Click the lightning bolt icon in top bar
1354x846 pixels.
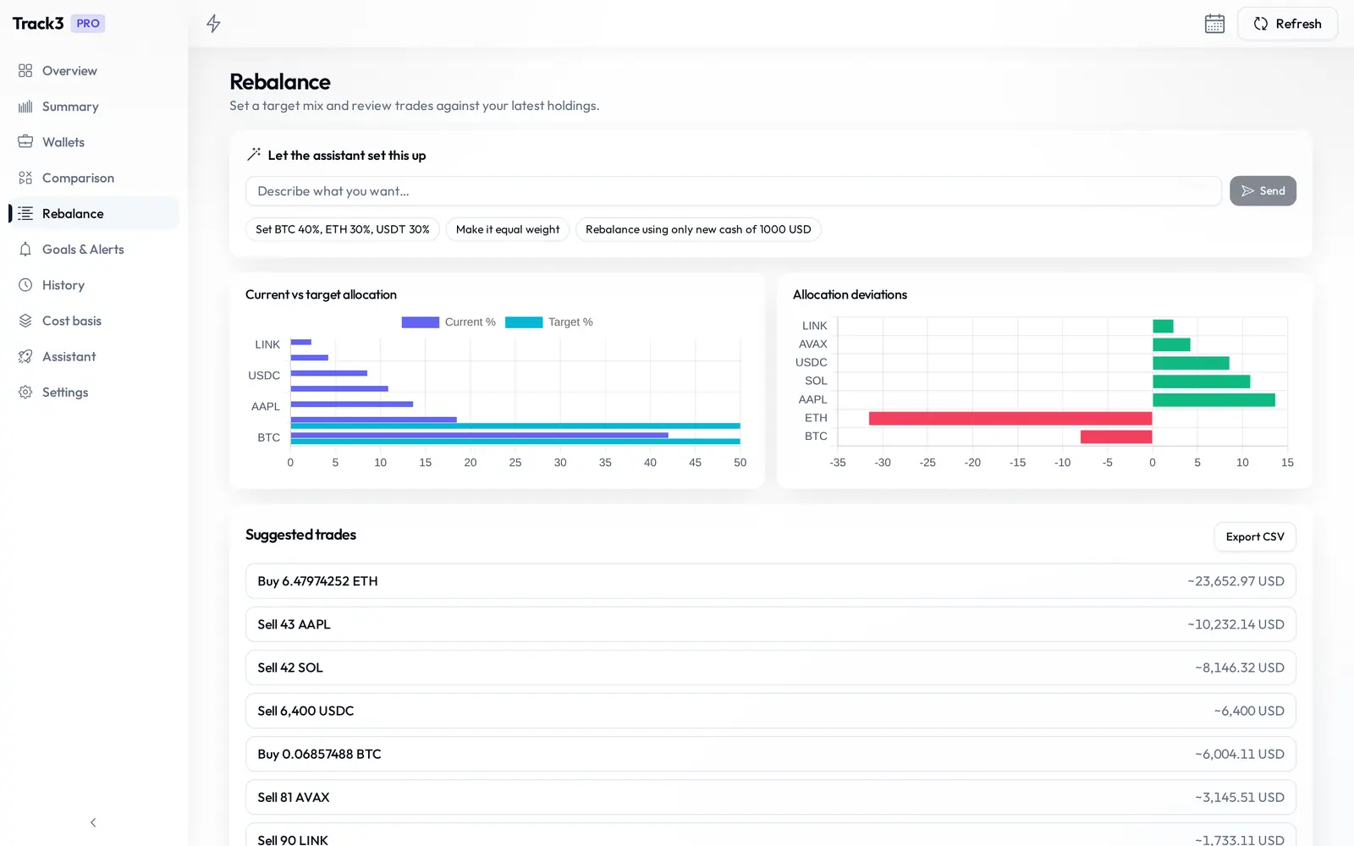(213, 24)
